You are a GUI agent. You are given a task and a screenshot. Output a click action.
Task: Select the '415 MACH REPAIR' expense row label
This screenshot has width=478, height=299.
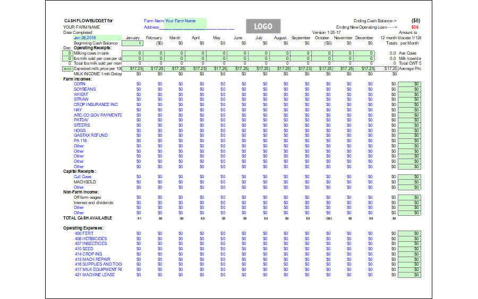(x=92, y=259)
